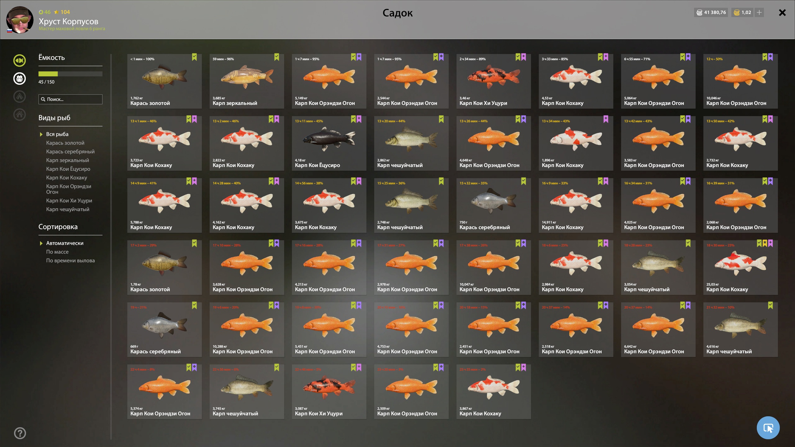Select sort option По времени вылова
Screen dimensions: 795x447
[70, 260]
